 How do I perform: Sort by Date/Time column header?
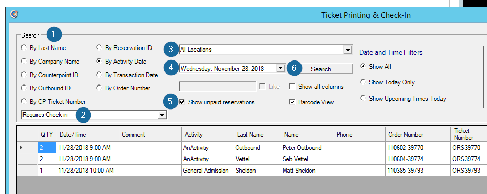click(x=88, y=135)
